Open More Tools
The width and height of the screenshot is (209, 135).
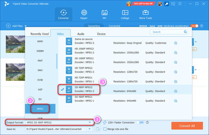146,15
